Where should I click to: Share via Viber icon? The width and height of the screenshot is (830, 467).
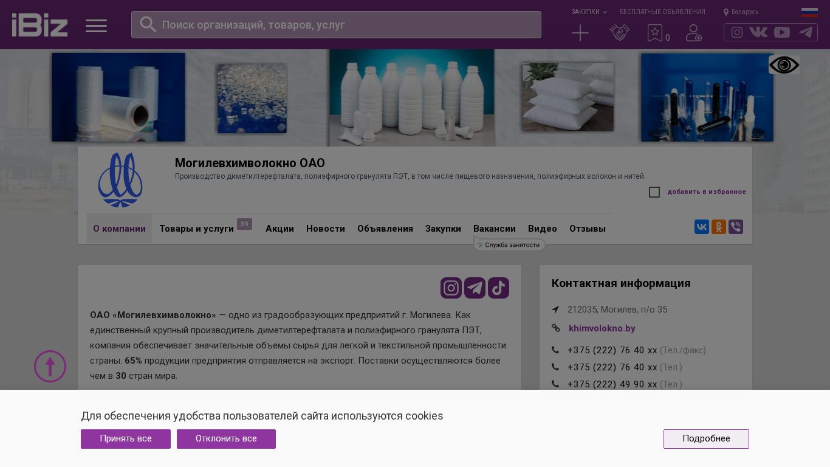tap(736, 227)
